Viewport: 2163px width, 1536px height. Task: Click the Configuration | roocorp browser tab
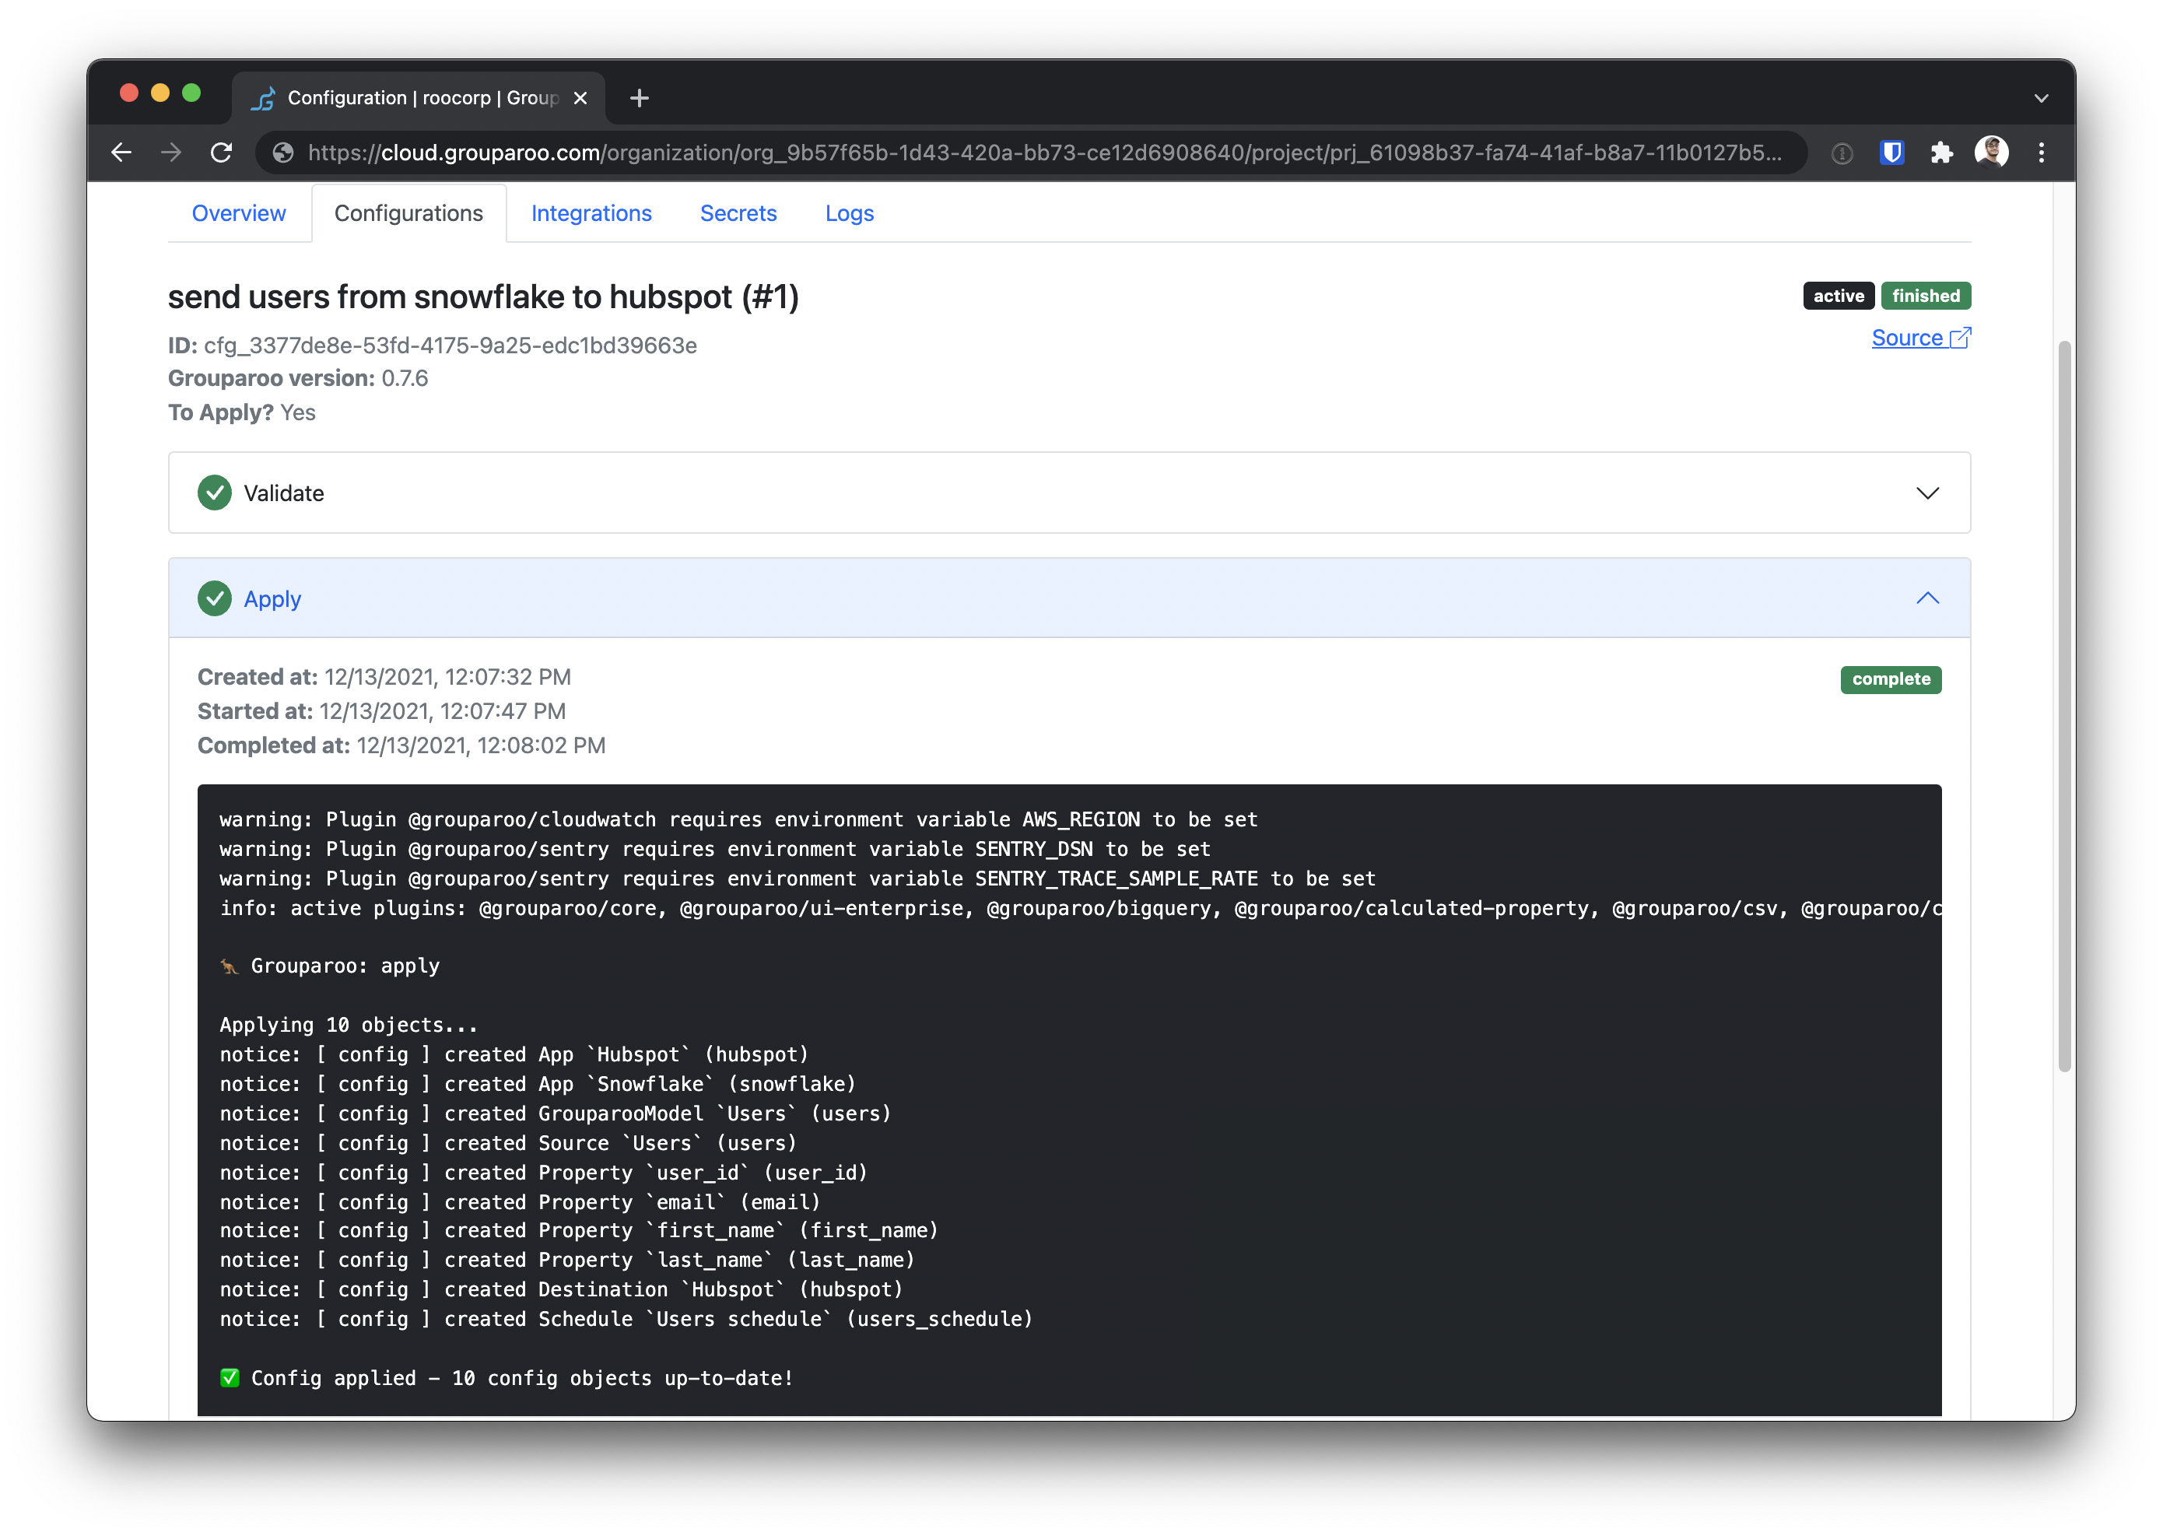[418, 97]
